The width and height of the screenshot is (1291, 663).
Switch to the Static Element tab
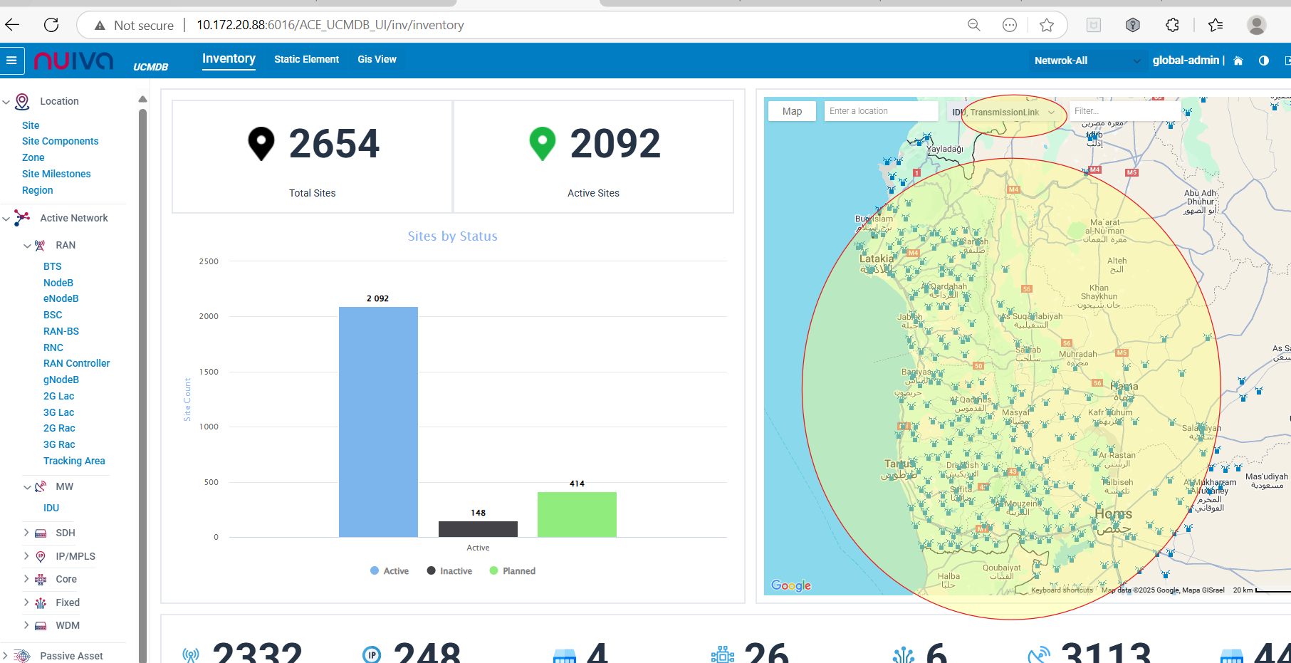306,59
